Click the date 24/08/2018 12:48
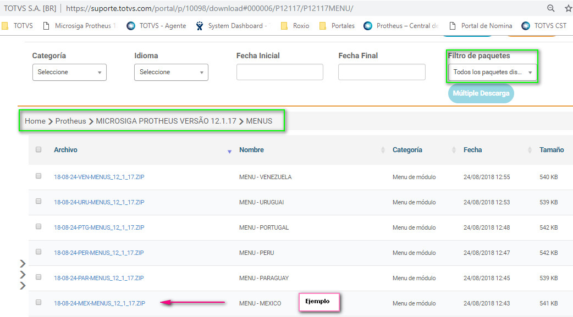Viewport: 573px width, 317px height. [487, 227]
